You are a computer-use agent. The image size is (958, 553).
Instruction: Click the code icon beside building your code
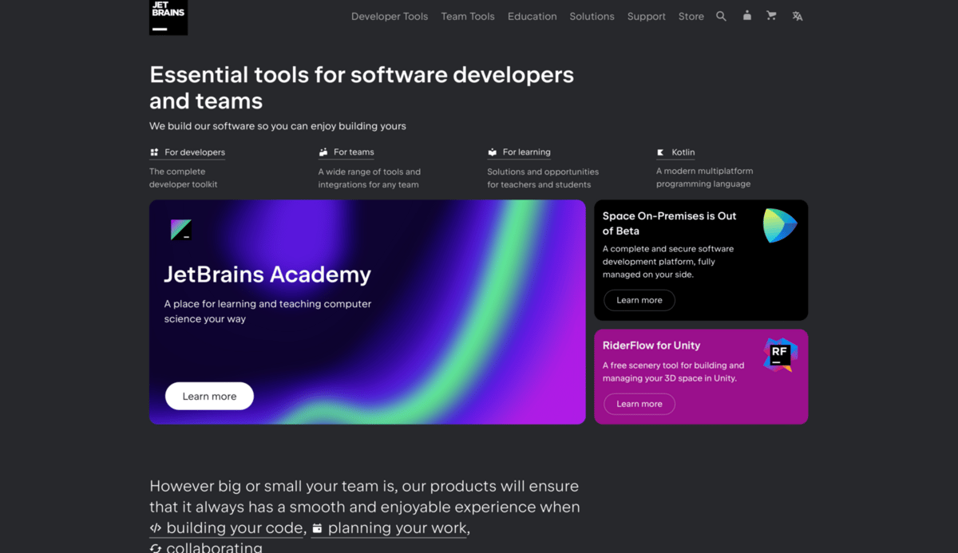(156, 528)
